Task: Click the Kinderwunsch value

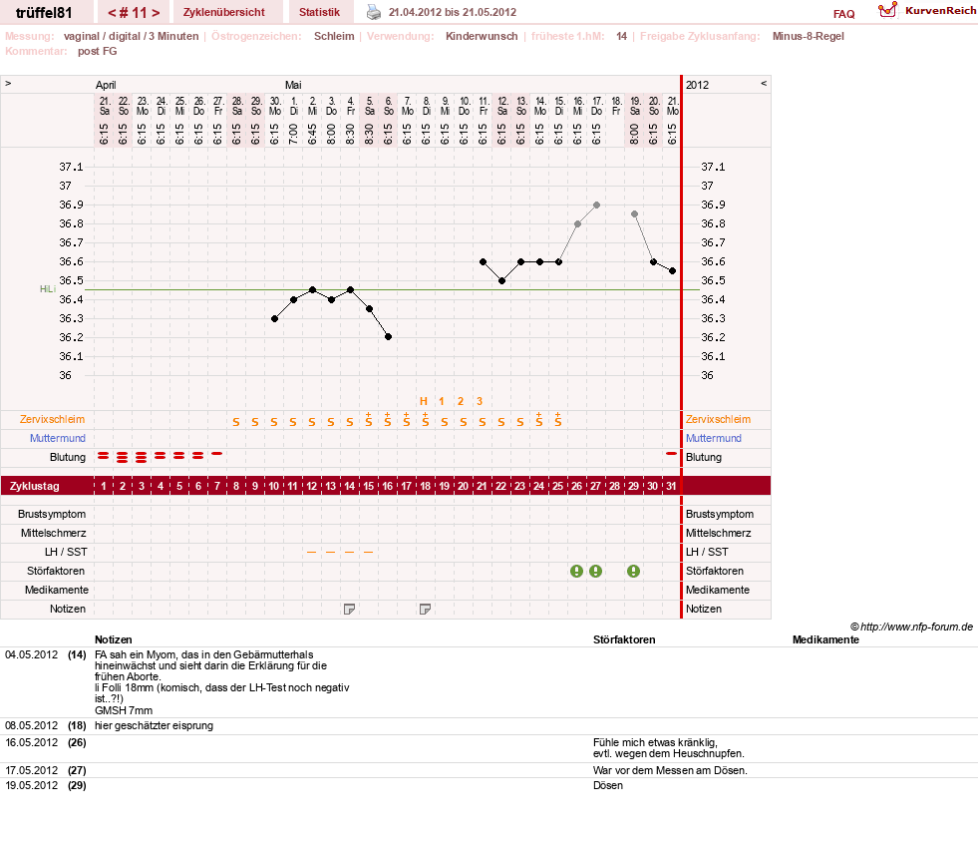Action: point(482,36)
